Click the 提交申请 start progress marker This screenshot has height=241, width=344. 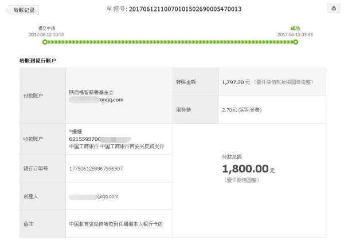click(x=45, y=42)
